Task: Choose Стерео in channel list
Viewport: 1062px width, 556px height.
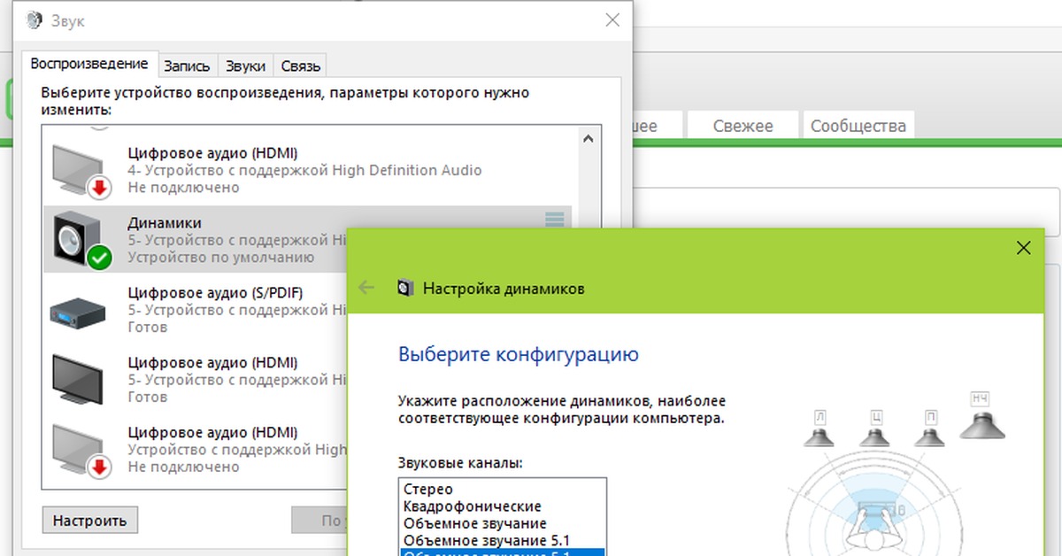Action: (502, 489)
